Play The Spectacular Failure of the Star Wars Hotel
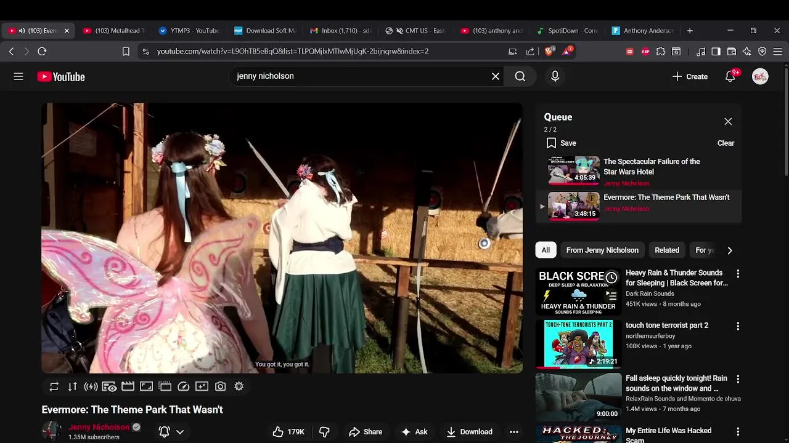This screenshot has width=789, height=443. tap(638, 171)
